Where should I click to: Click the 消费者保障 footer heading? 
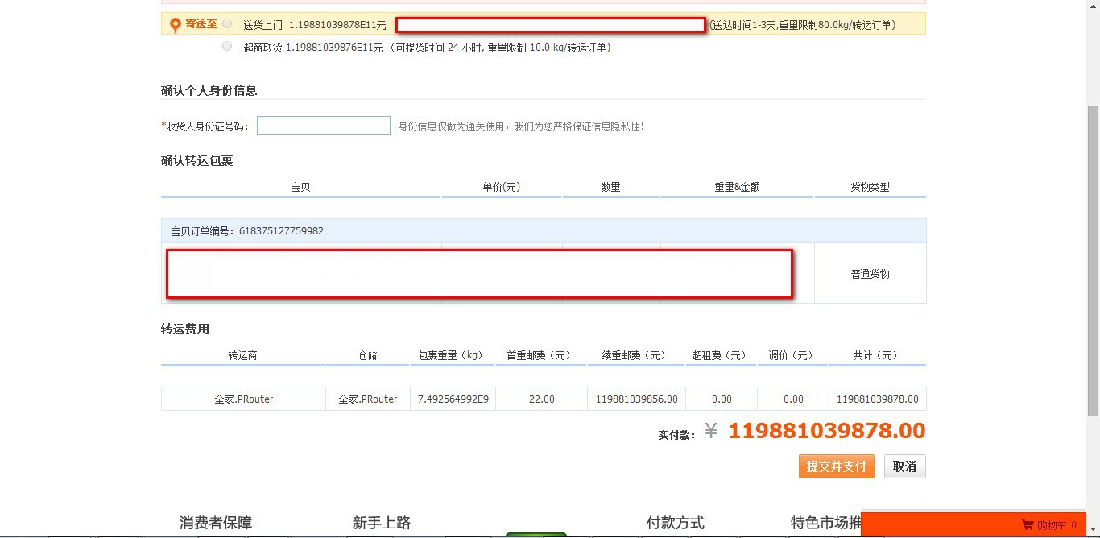pos(216,523)
